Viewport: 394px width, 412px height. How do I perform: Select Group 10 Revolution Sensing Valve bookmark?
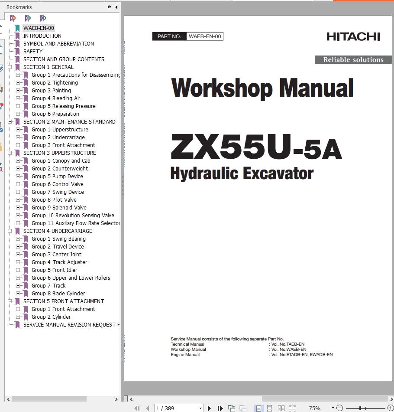tap(73, 216)
